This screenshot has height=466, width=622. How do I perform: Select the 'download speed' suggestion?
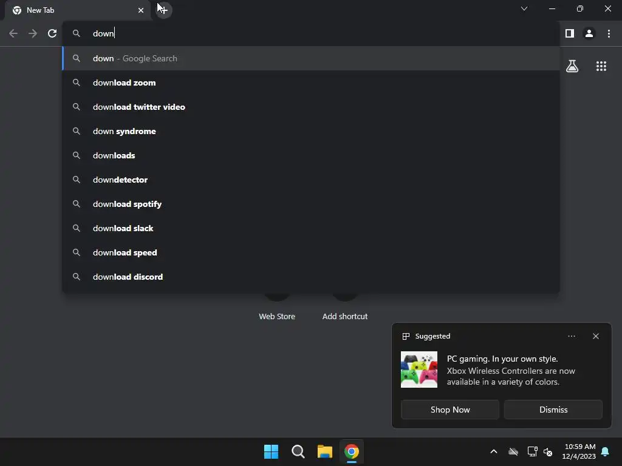312,252
